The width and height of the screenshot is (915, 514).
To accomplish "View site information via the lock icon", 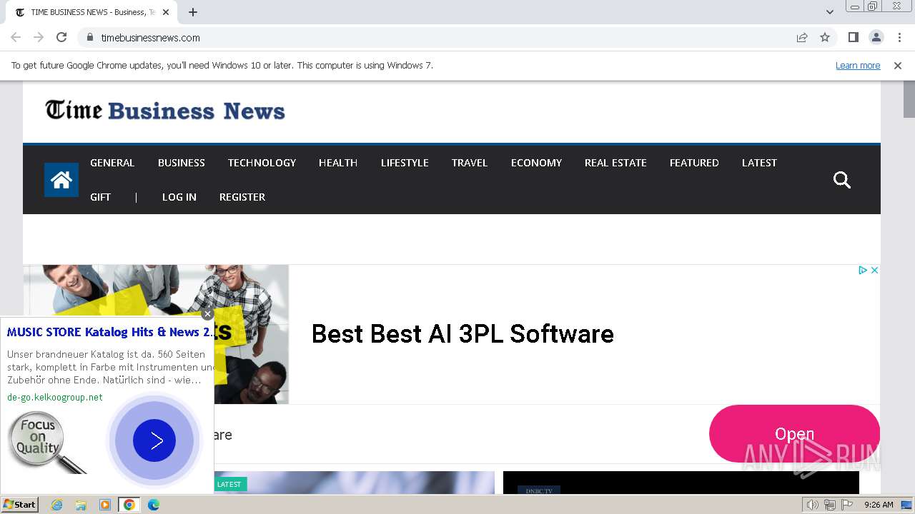I will tap(90, 37).
